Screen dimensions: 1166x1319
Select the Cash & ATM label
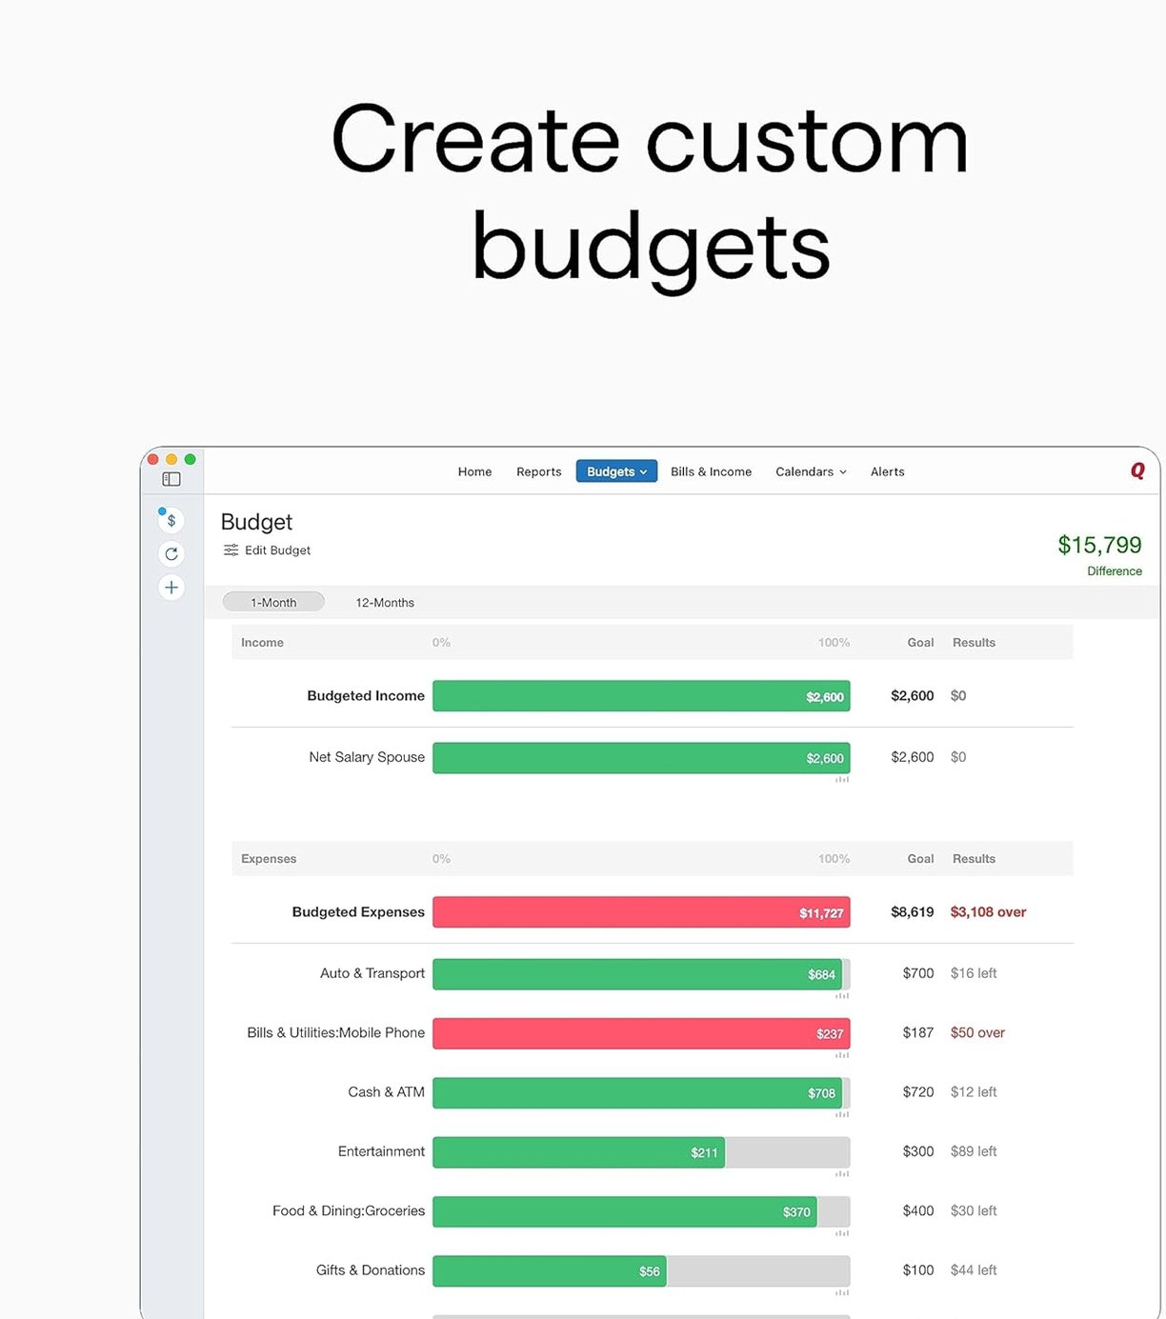[x=386, y=1091]
